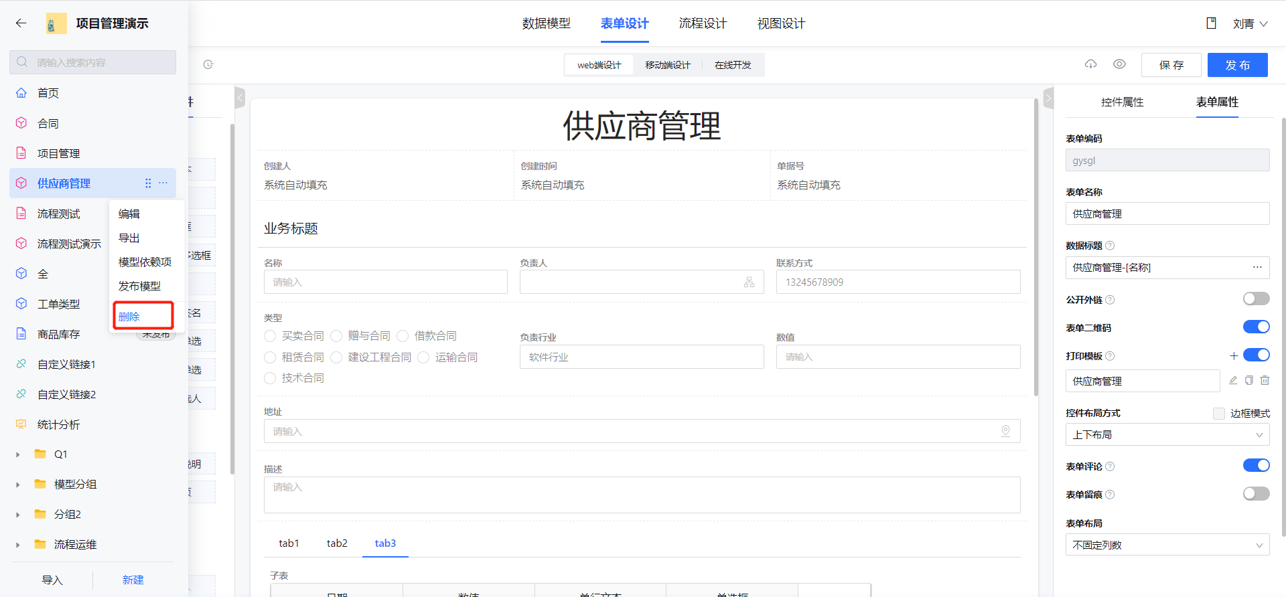Click the help icon beside 数据标题

[1110, 246]
